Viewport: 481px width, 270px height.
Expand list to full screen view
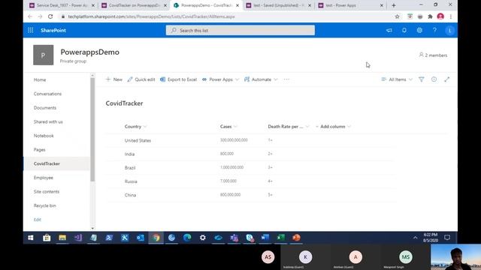pyautogui.click(x=446, y=79)
